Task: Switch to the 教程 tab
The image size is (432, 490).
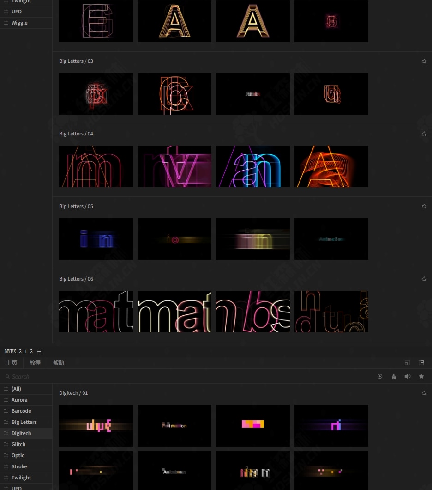Action: tap(35, 363)
